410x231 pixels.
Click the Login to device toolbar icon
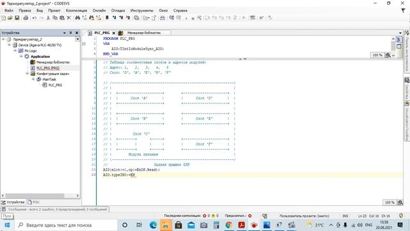(x=172, y=18)
